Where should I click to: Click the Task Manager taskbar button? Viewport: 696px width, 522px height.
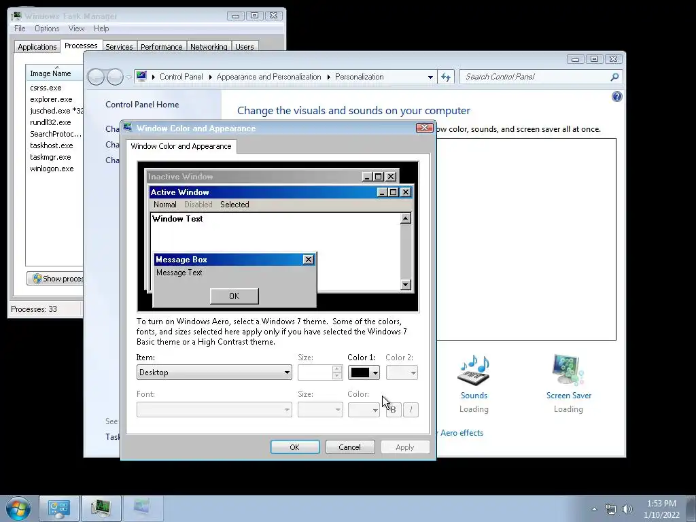[x=101, y=508]
